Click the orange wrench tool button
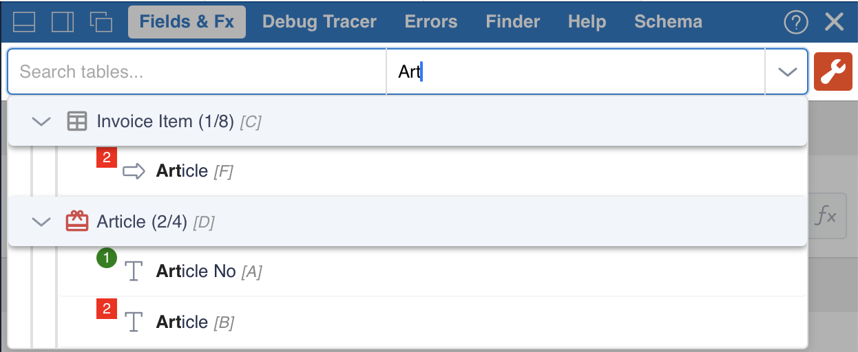This screenshot has height=352, width=858. point(833,71)
